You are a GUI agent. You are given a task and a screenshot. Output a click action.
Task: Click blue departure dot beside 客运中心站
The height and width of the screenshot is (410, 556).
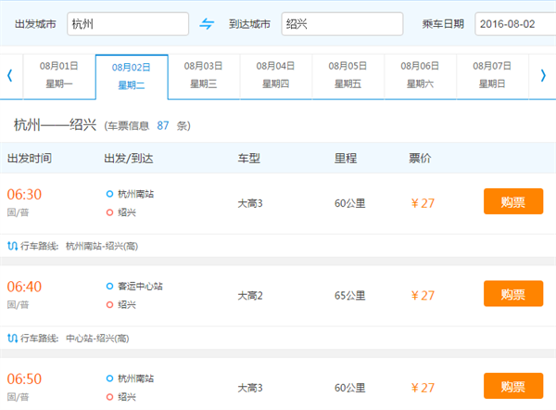click(109, 287)
